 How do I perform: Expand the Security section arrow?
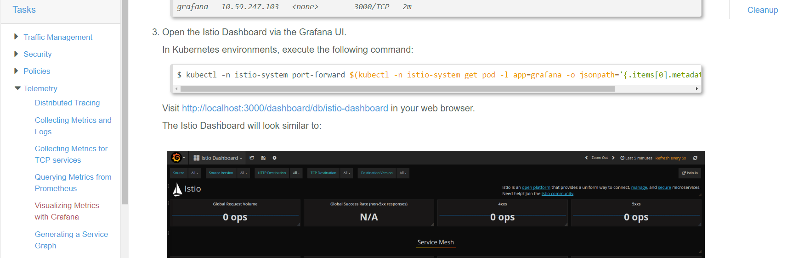click(x=17, y=54)
